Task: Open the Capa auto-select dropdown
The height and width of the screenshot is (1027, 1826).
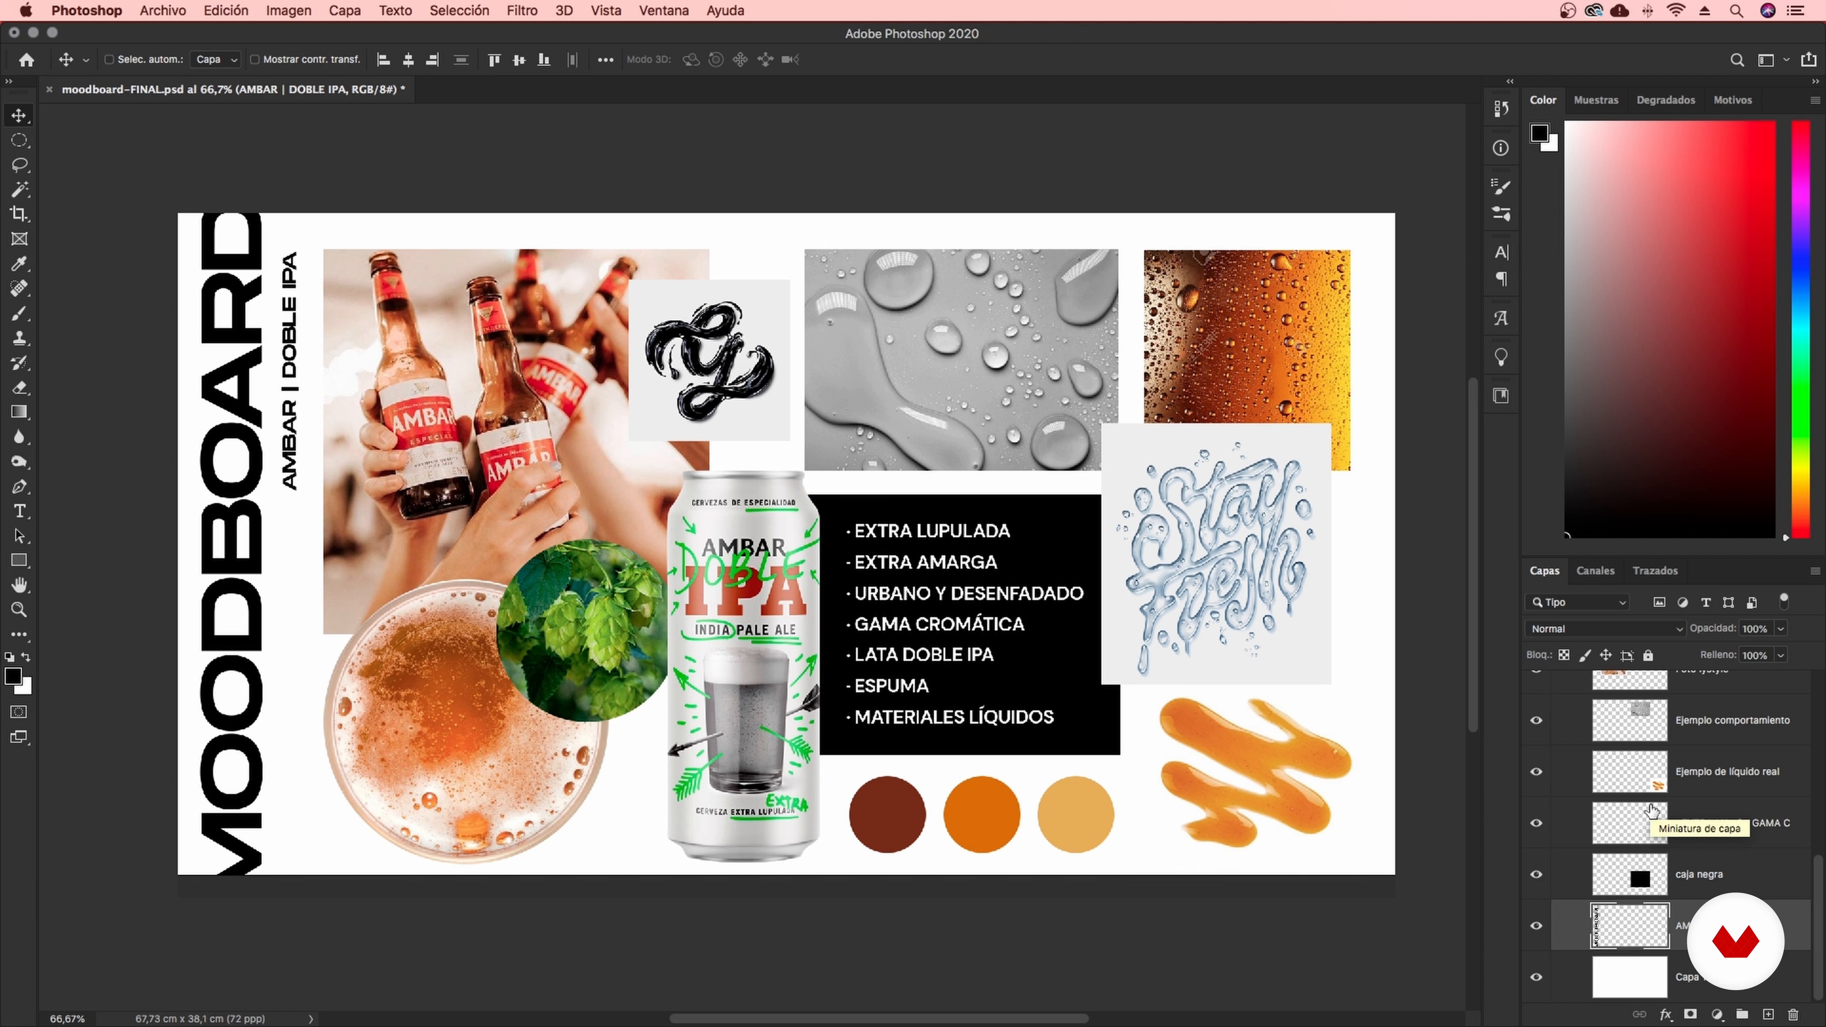Action: coord(215,59)
